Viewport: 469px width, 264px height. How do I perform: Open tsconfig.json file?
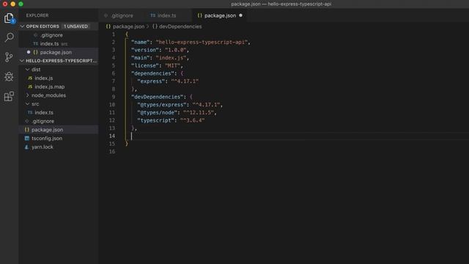pyautogui.click(x=59, y=139)
